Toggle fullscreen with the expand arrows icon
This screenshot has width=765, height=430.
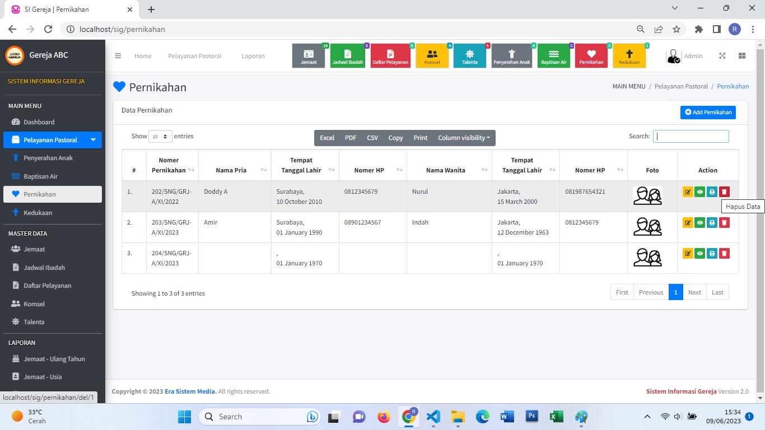click(x=722, y=56)
